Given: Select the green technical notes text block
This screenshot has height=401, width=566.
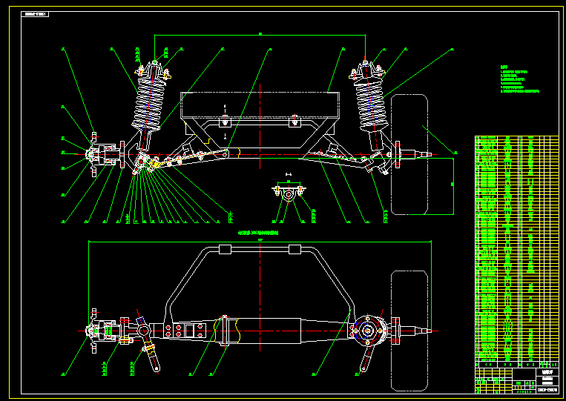Looking at the screenshot, I should (520, 79).
